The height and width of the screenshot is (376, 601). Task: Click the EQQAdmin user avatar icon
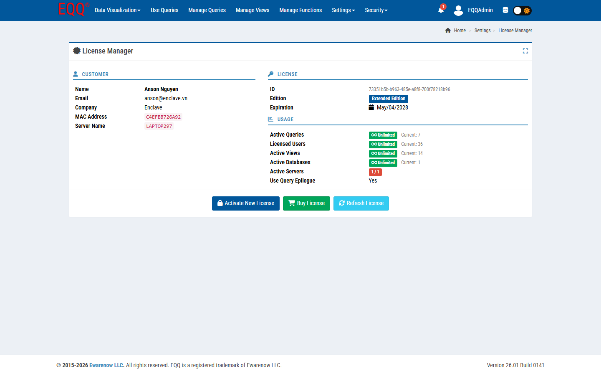pyautogui.click(x=458, y=10)
